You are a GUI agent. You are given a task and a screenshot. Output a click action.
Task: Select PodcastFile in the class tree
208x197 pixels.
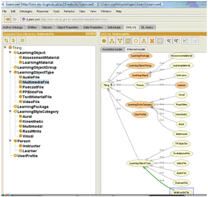(33, 87)
